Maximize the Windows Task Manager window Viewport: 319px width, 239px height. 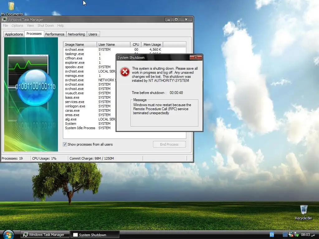click(x=176, y=20)
